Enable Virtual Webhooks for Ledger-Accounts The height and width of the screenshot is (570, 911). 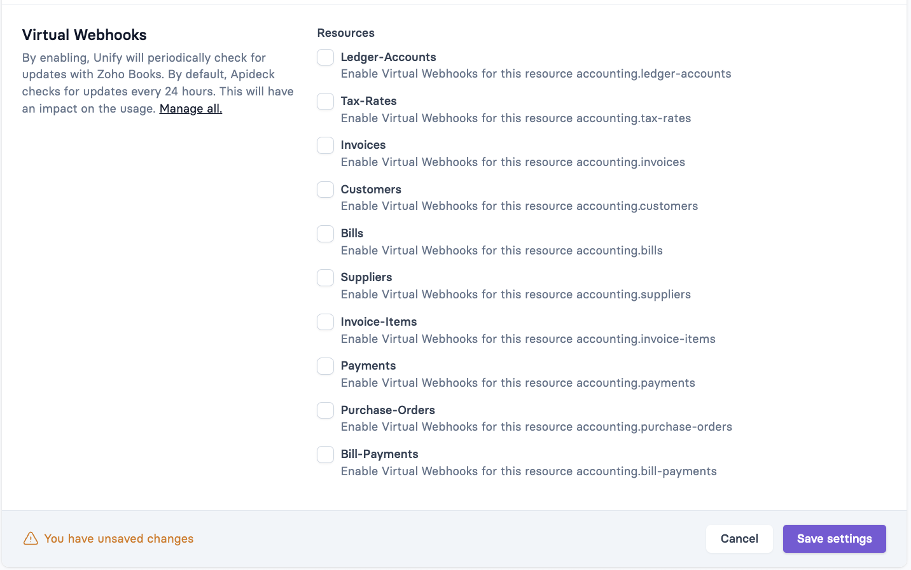click(x=325, y=57)
